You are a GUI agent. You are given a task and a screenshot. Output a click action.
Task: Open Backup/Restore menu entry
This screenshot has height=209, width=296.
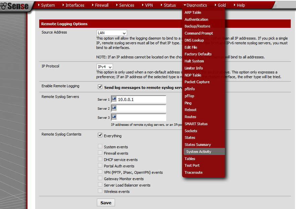coord(197,26)
